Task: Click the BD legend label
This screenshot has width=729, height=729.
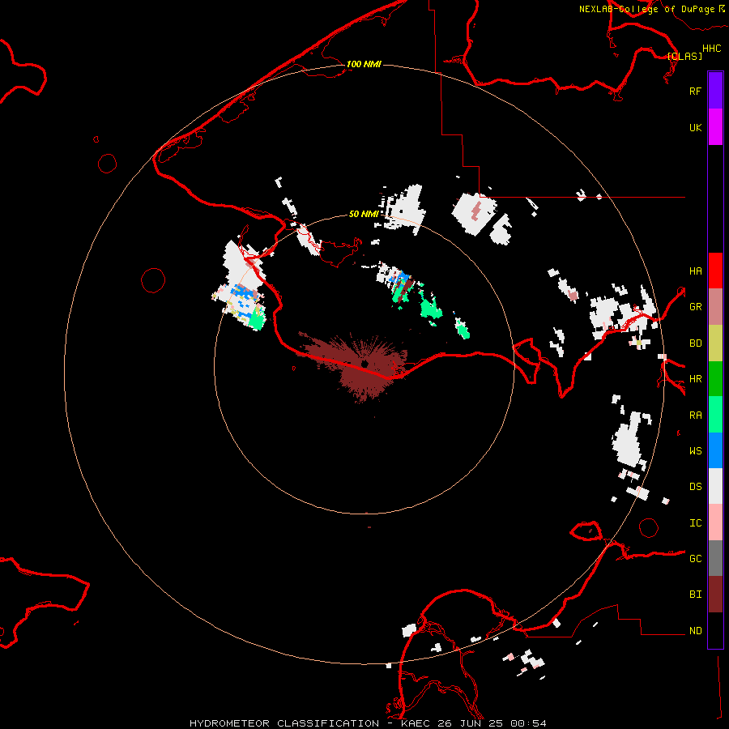Action: 695,343
